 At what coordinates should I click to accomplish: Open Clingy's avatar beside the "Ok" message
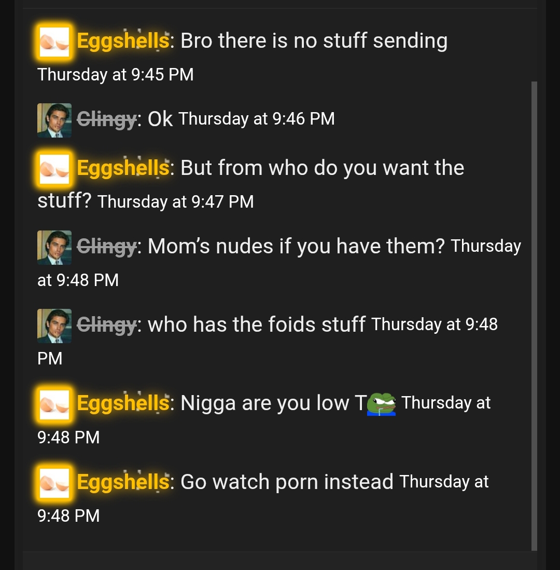coord(54,120)
